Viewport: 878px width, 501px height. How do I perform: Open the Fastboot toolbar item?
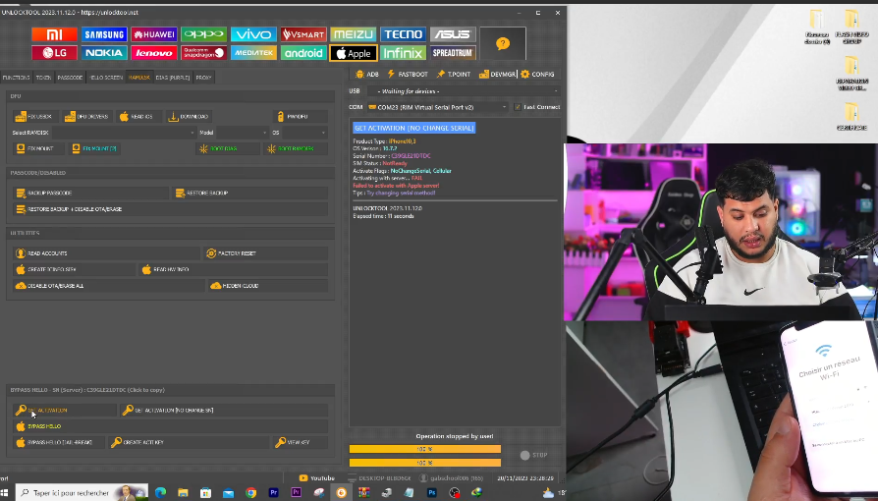coord(408,74)
